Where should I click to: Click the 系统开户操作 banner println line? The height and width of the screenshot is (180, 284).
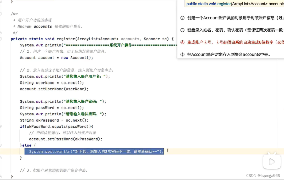pos(105,45)
